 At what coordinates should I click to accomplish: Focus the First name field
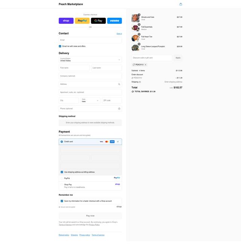pyautogui.click(x=74, y=68)
